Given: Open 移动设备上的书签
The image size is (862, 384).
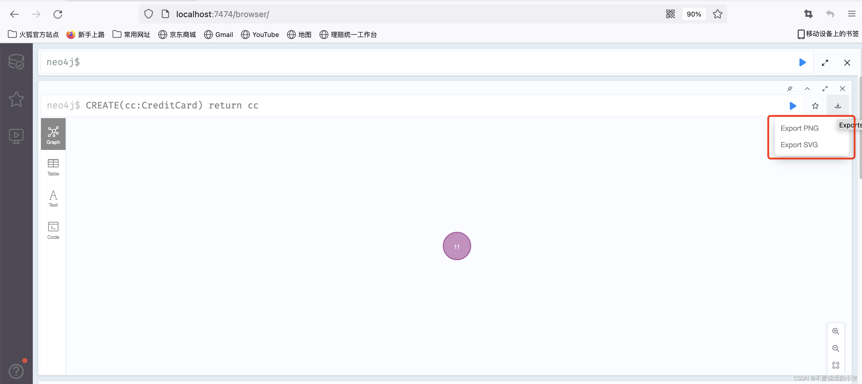Looking at the screenshot, I should (x=828, y=34).
